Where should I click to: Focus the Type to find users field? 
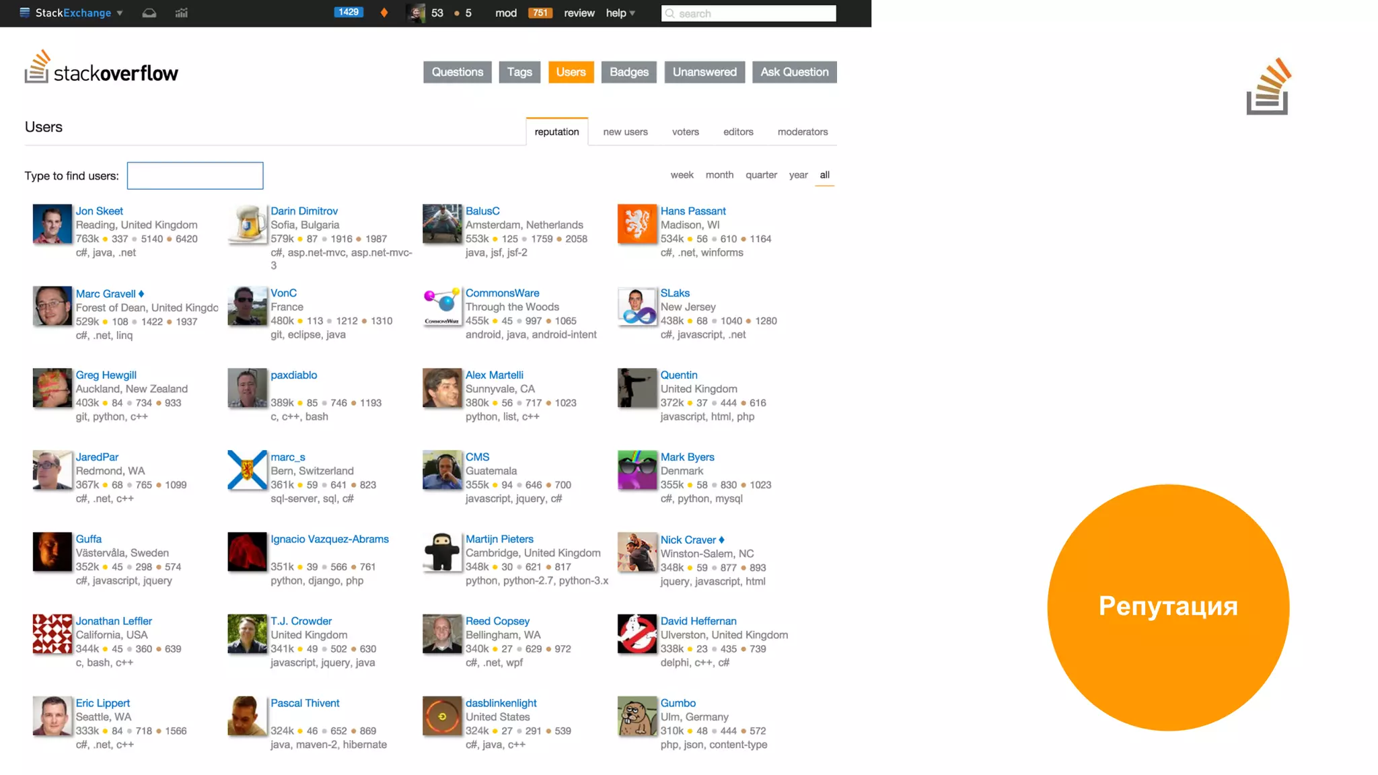[195, 176]
